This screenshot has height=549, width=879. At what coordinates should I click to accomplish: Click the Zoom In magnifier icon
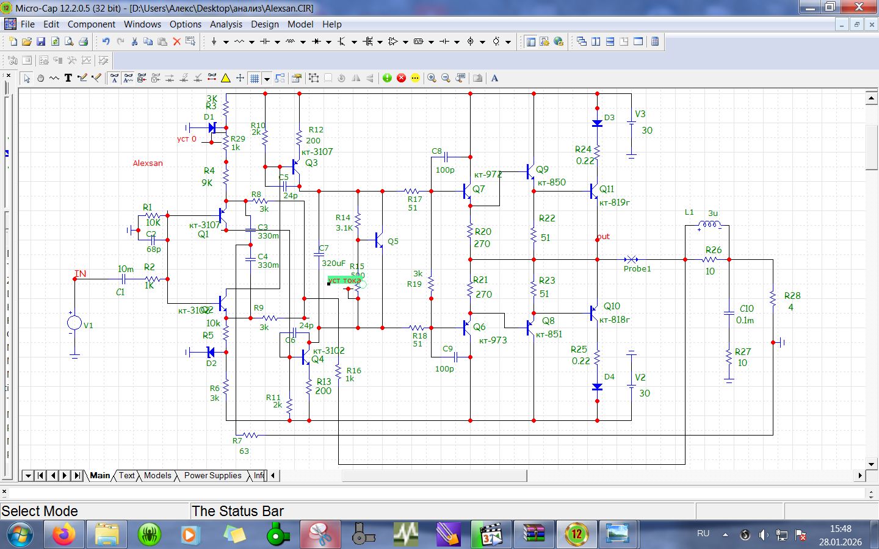432,78
